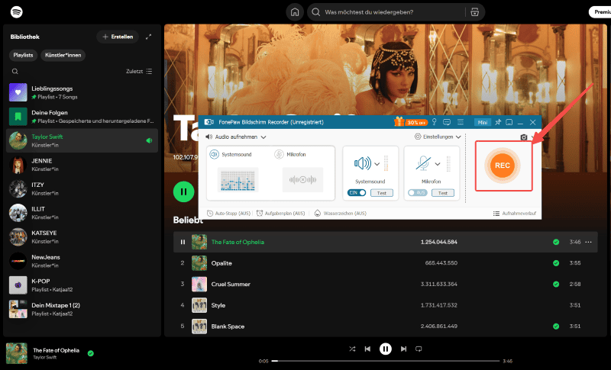Open NewJeans artist in library
611x370 pixels.
[82, 261]
